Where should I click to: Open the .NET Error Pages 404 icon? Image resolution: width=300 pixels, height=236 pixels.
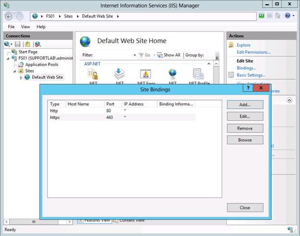(146, 74)
